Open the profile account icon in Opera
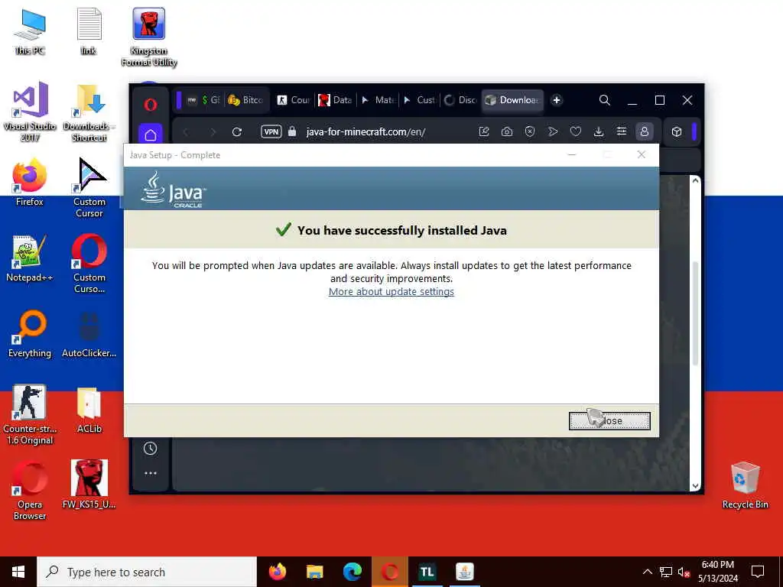783x587 pixels. click(644, 131)
